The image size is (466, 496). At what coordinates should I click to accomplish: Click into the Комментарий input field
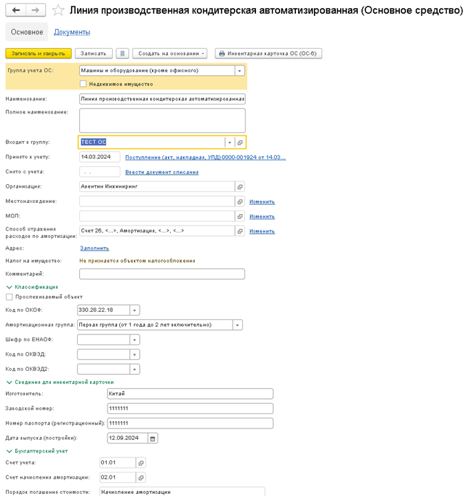pos(162,274)
